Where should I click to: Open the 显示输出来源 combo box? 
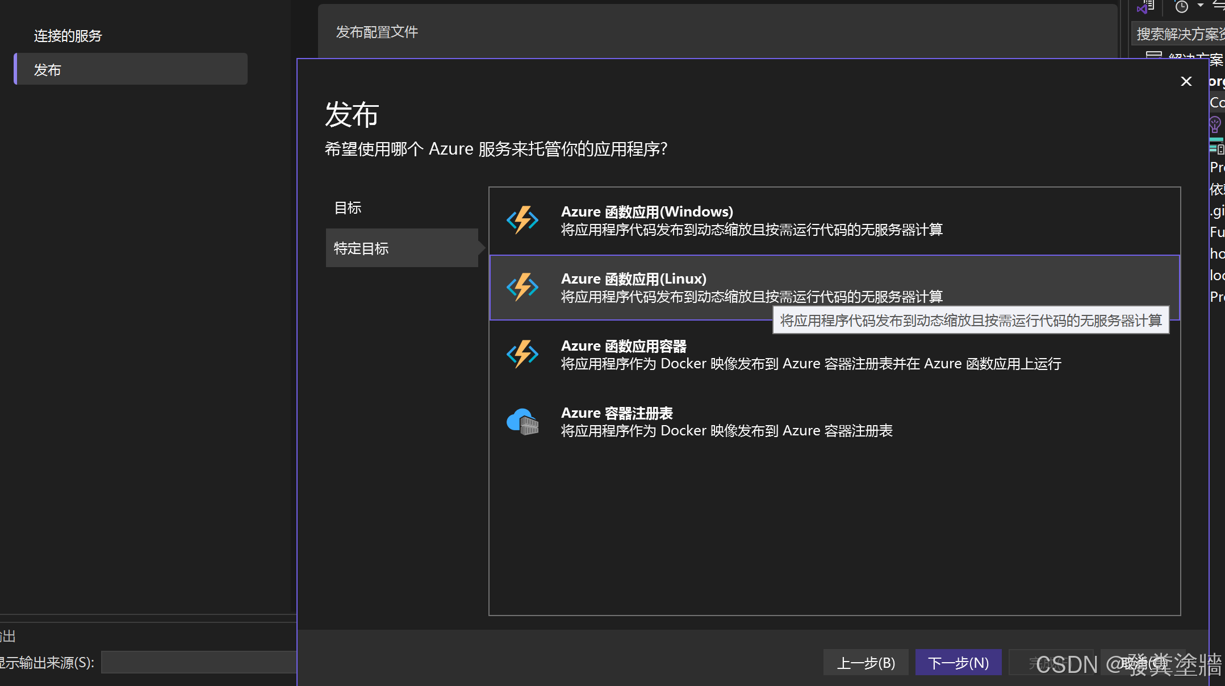point(199,663)
